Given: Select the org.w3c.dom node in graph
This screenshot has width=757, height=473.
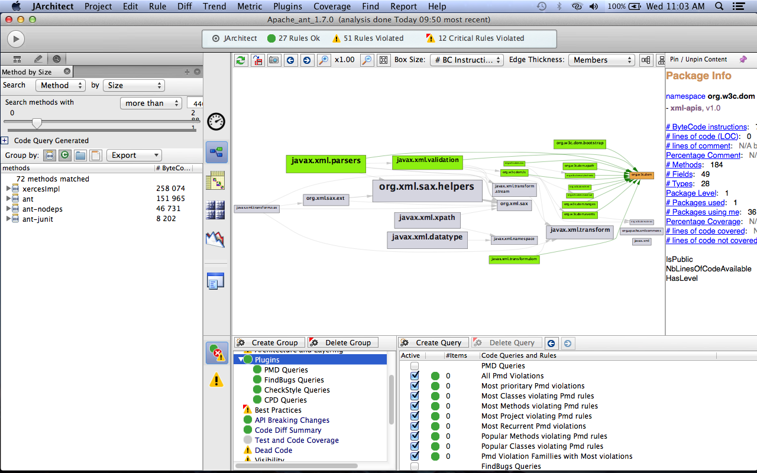Looking at the screenshot, I should tap(641, 175).
